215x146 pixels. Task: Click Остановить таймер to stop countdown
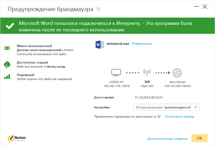coord(180,117)
